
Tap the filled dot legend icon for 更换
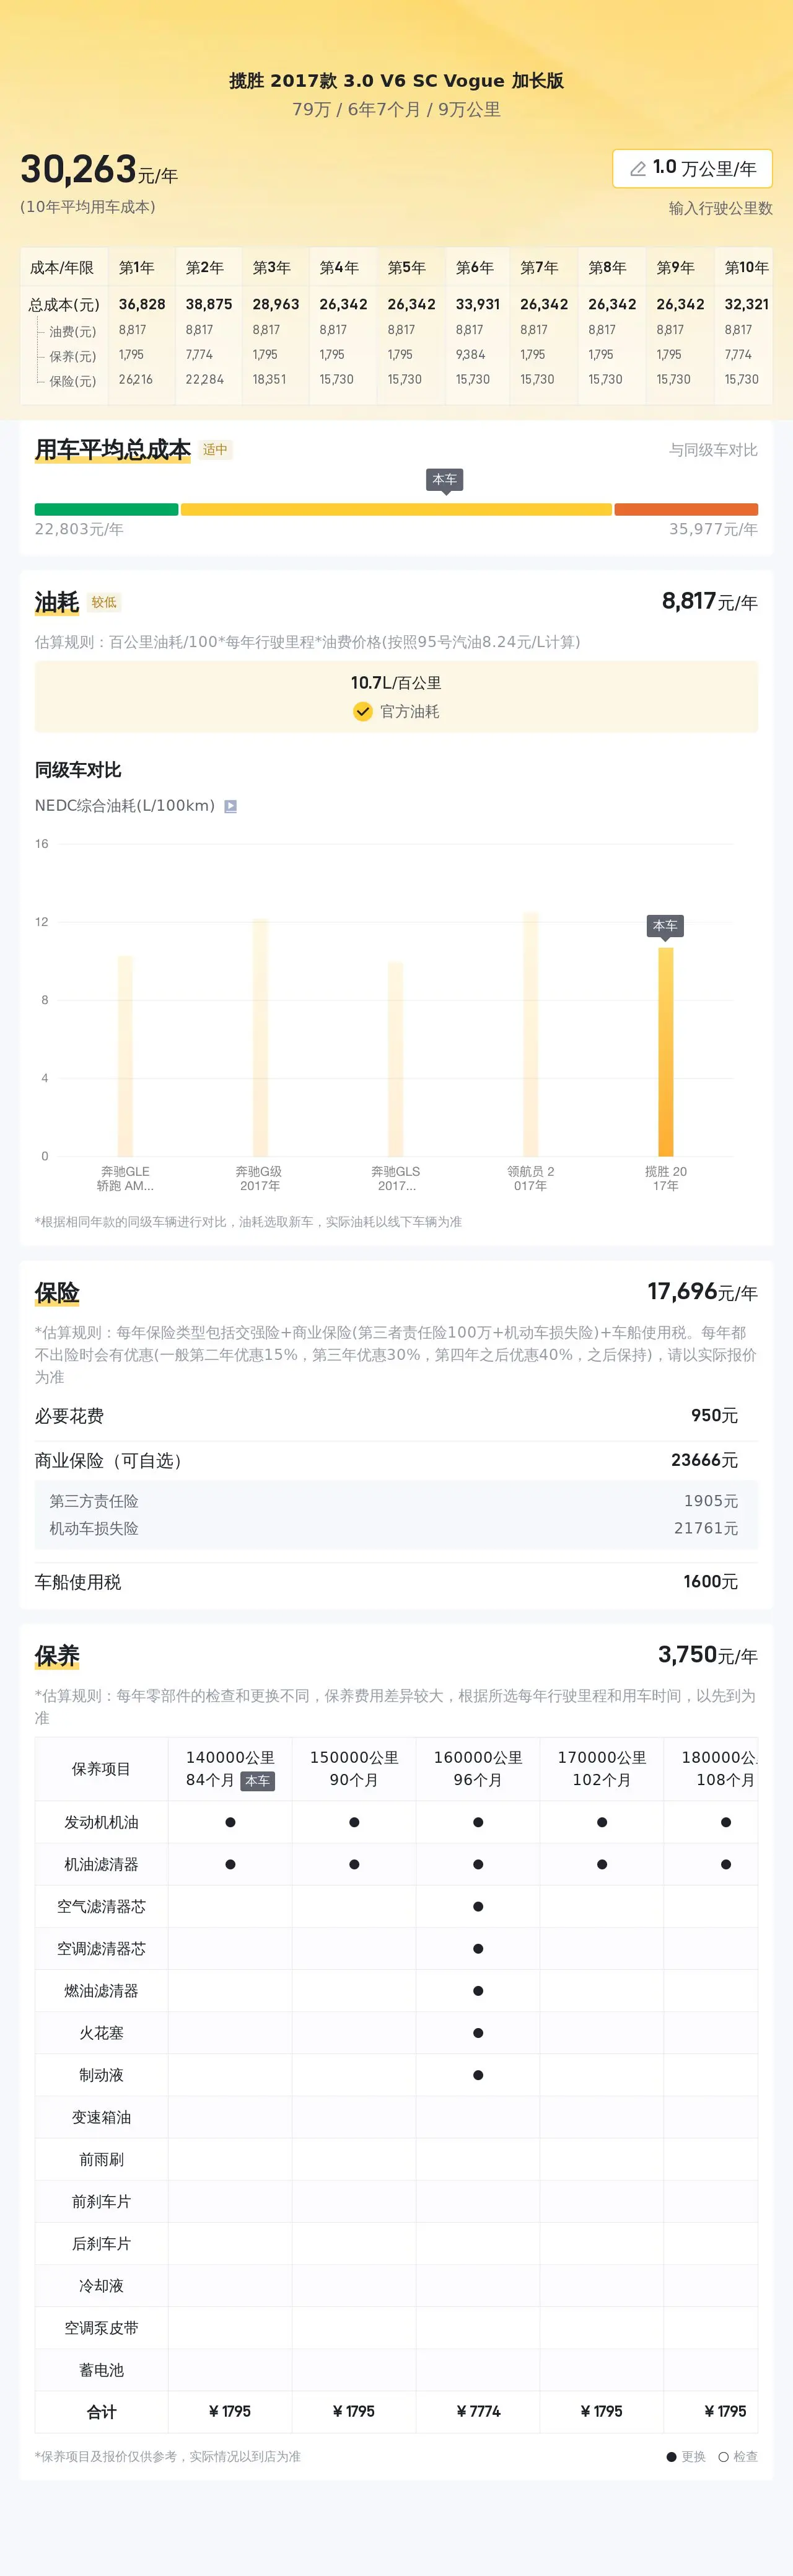coord(672,2456)
